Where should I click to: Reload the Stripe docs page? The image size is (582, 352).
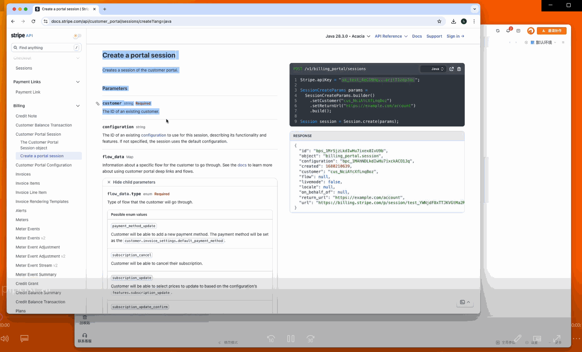(x=33, y=21)
